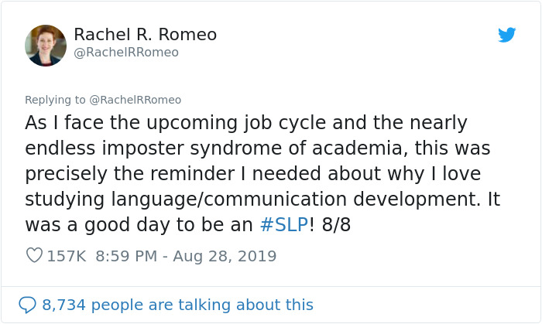The width and height of the screenshot is (542, 324).
Task: Open Rachel R. Romeo's profile photo
Action: (46, 45)
